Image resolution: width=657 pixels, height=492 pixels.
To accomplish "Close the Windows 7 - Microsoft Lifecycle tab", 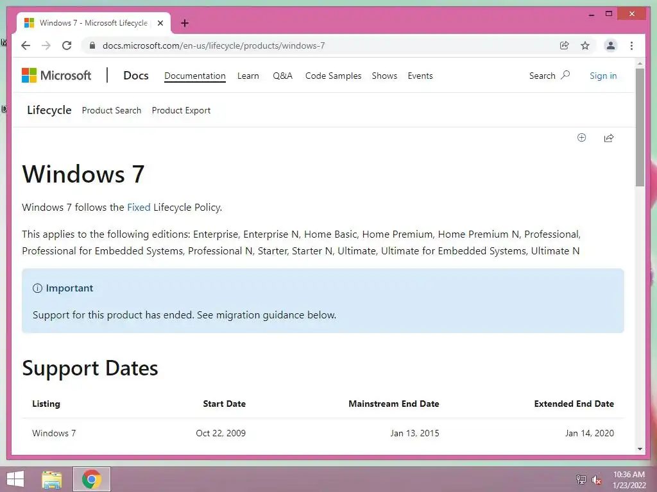I will coord(160,23).
